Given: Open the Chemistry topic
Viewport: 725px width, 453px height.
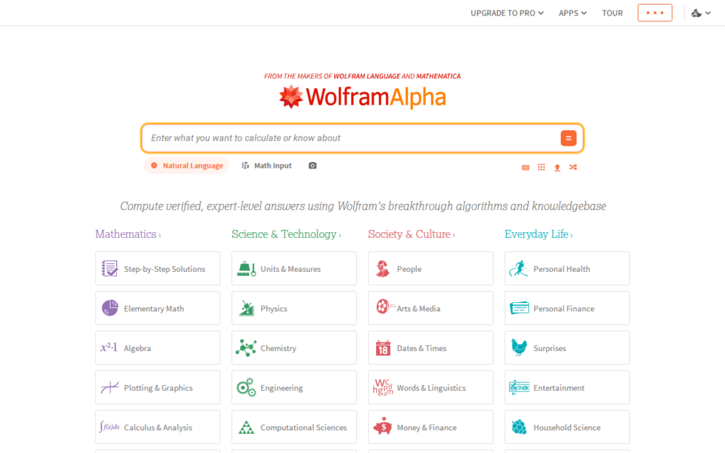Looking at the screenshot, I should coord(294,348).
